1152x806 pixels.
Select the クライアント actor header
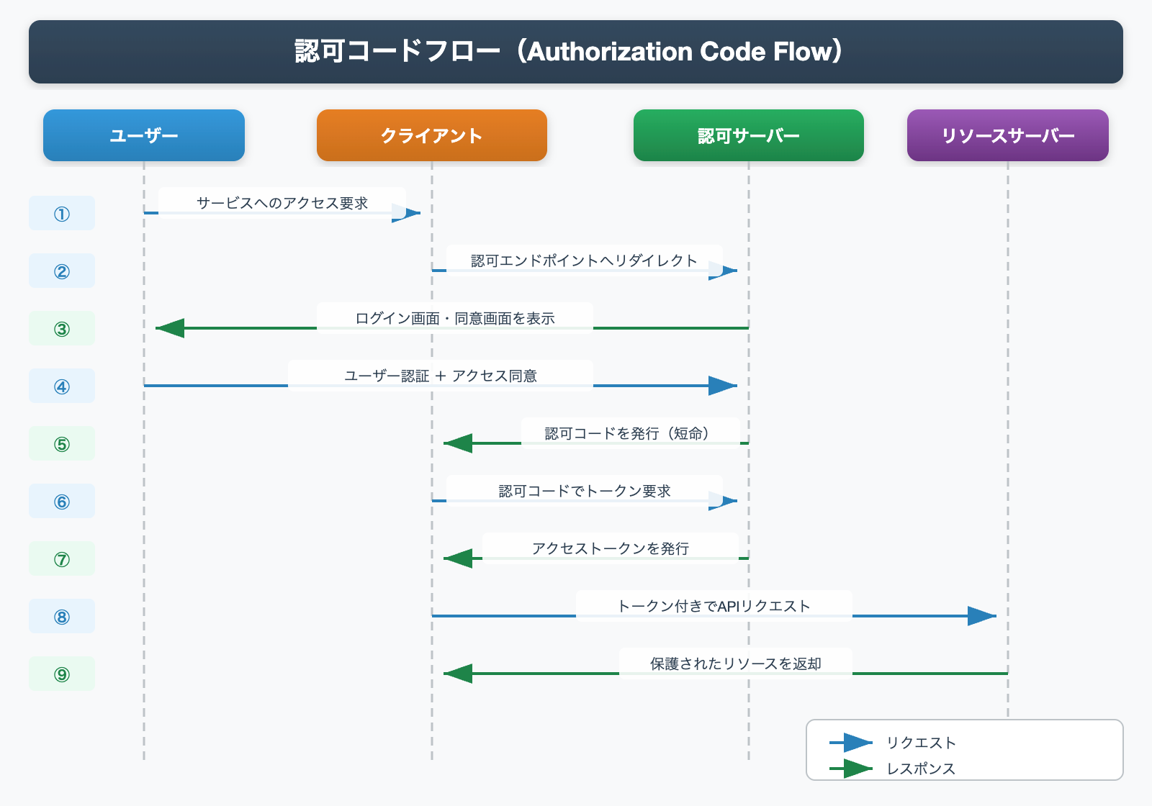[431, 135]
